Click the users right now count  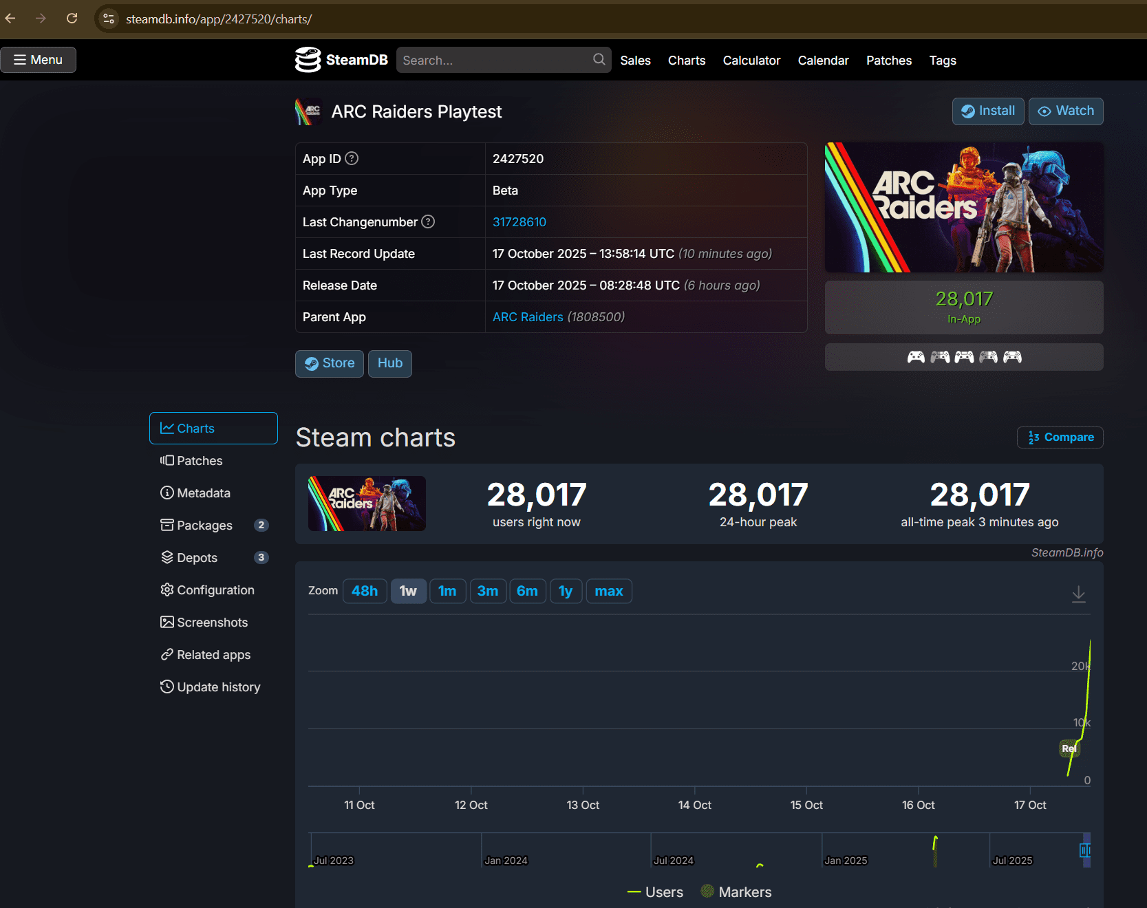(537, 495)
